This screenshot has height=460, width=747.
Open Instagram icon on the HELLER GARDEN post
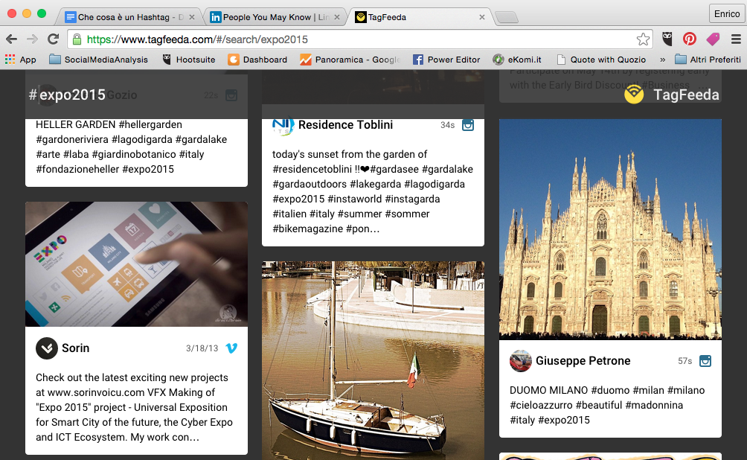231,95
